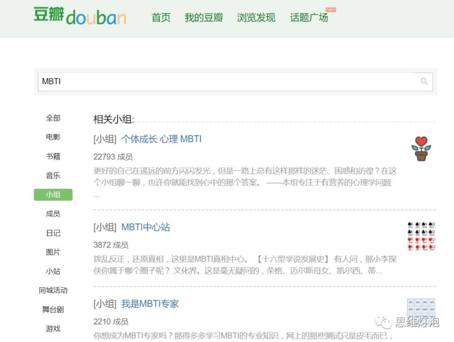Click the magnifier search icon
The height and width of the screenshot is (342, 454).
click(424, 81)
